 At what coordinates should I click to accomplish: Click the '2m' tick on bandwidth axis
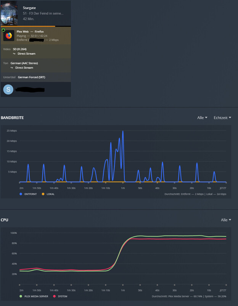coord(21,188)
